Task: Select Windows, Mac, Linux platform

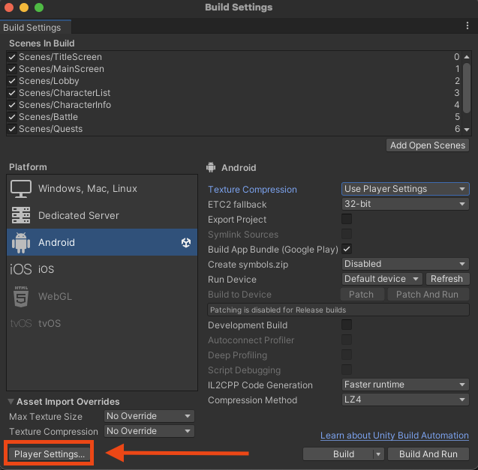Action: click(102, 189)
